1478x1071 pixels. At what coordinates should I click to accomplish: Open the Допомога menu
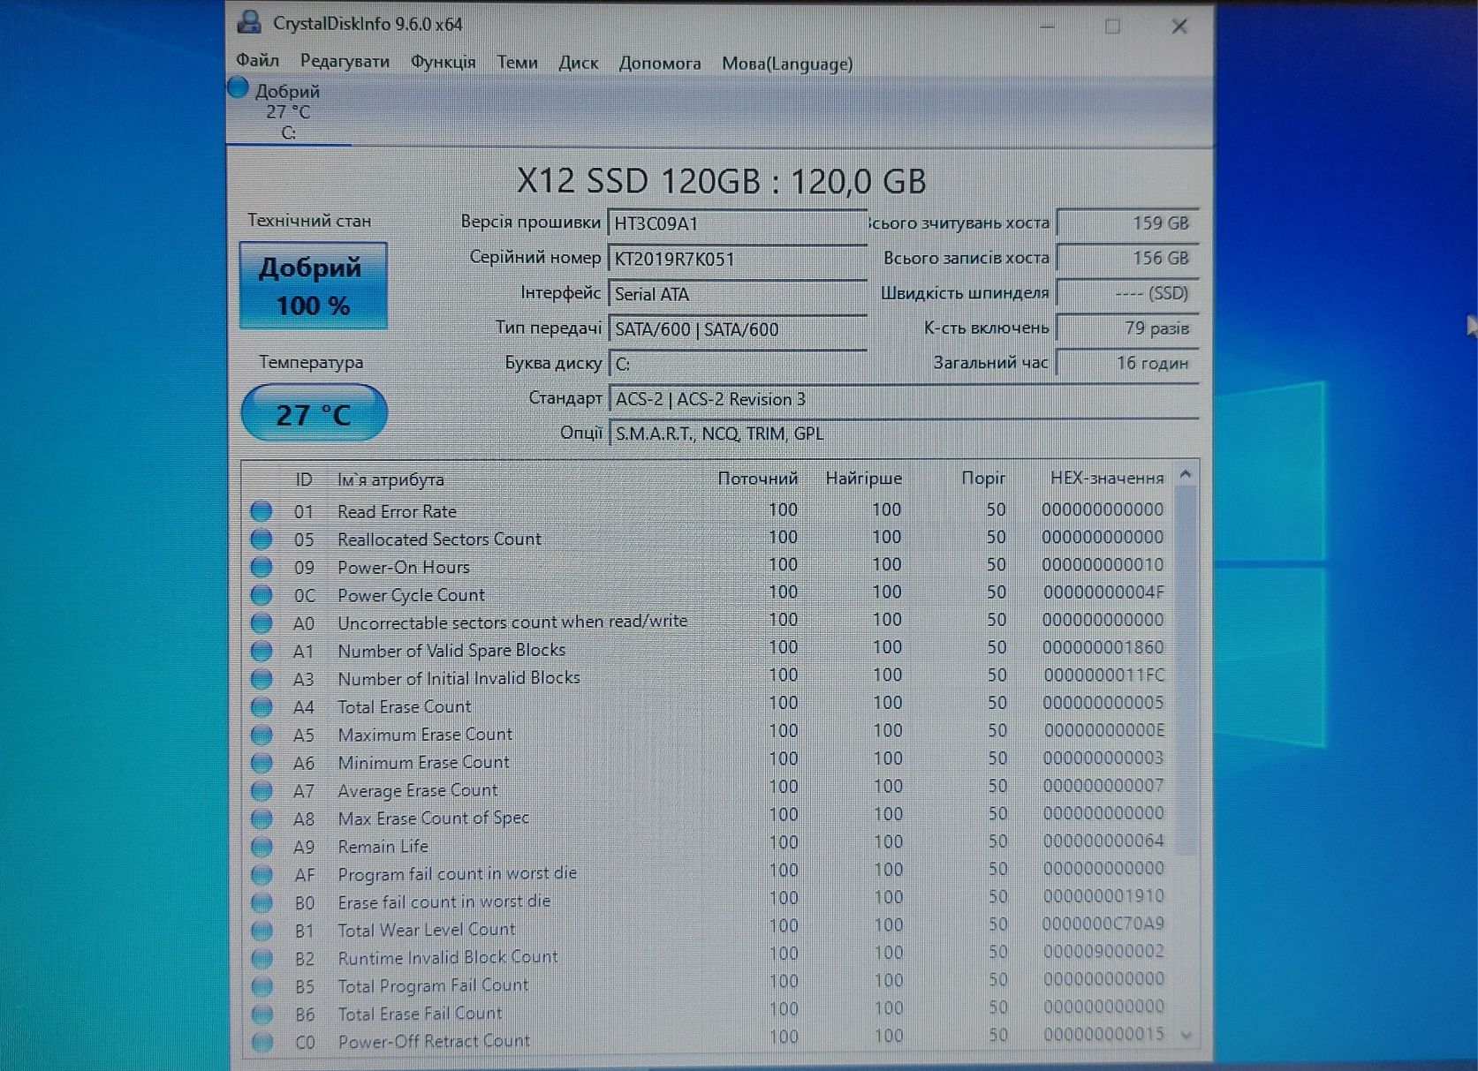coord(660,64)
